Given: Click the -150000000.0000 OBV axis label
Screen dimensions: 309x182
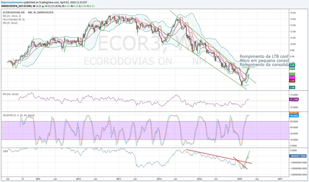Looking at the screenshot, I should point(298,168).
